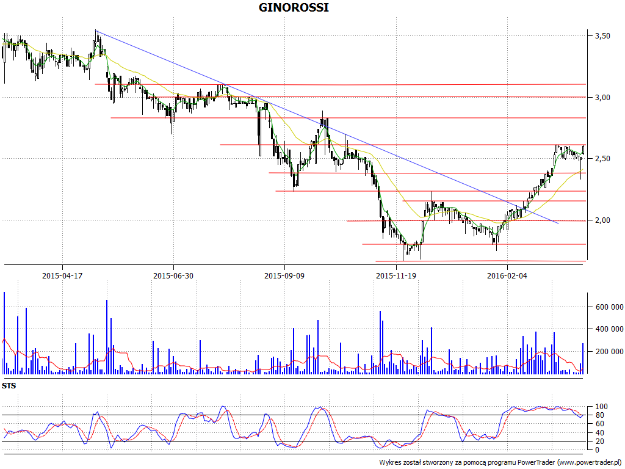Image resolution: width=625 pixels, height=469 pixels.
Task: Select the 2015-06-30 date label
Action: click(x=173, y=275)
